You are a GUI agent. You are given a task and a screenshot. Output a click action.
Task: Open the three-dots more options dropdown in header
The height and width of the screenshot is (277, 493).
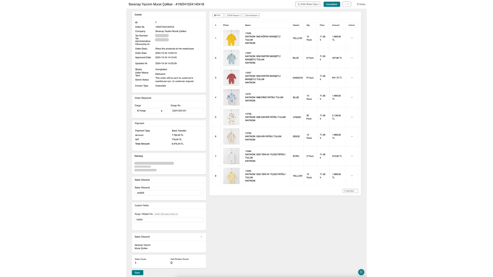point(346,4)
